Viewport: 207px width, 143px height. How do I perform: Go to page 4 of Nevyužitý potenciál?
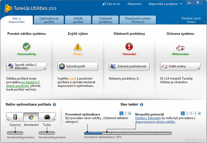195,113
